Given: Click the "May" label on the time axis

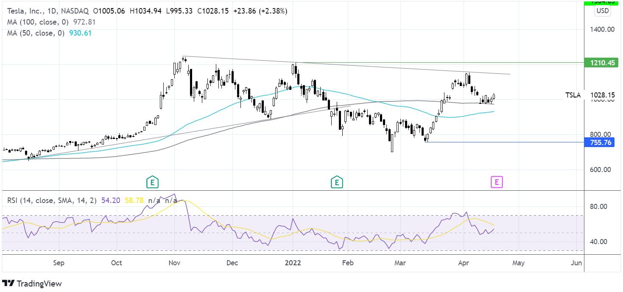Looking at the screenshot, I should 519,263.
